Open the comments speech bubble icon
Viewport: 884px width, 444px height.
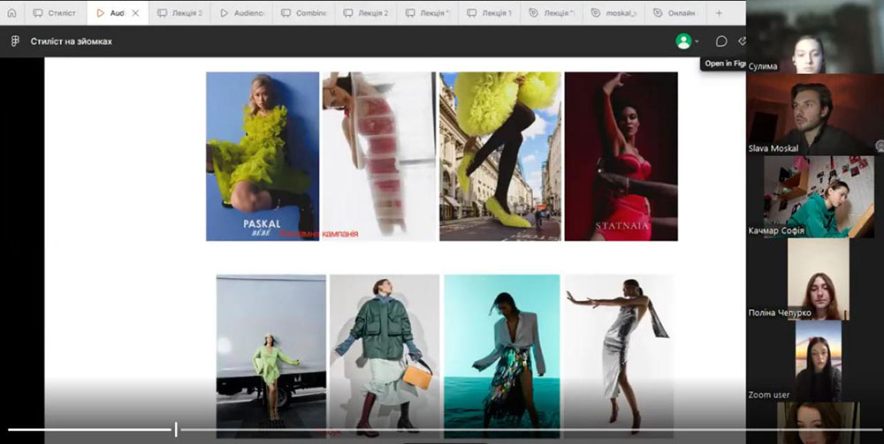click(721, 41)
